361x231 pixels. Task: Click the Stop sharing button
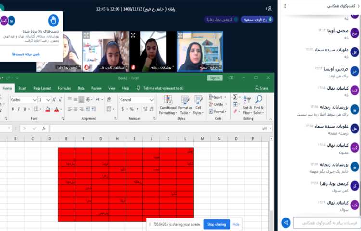click(217, 224)
